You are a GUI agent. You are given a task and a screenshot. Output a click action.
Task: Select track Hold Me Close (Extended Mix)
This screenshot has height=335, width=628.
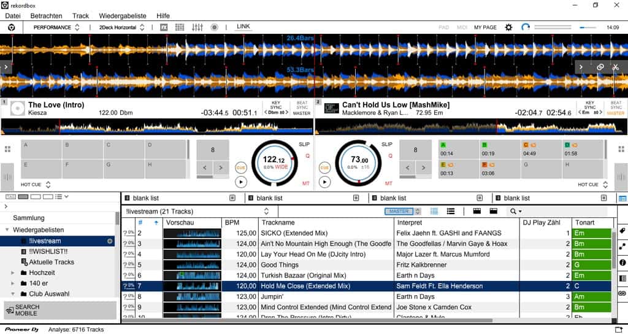[x=367, y=286]
